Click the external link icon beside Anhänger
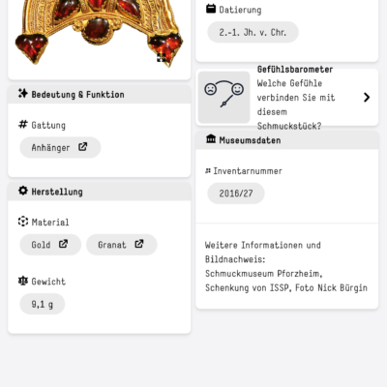Image resolution: width=387 pixels, height=387 pixels. click(x=83, y=147)
